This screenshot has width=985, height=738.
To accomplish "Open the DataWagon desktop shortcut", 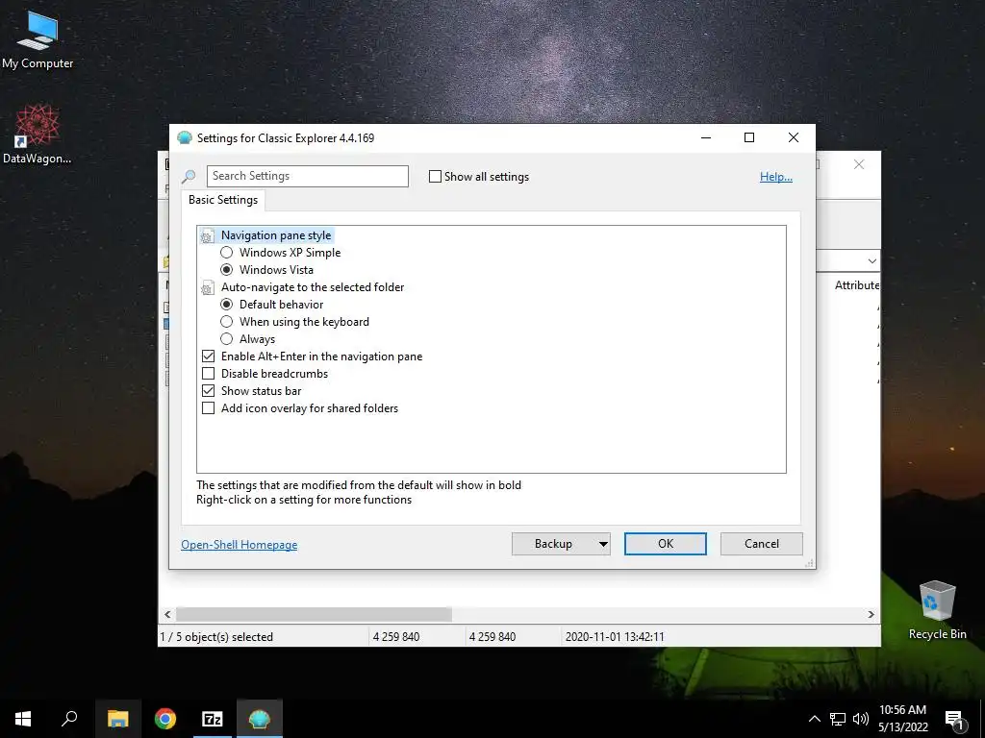I will (38, 135).
